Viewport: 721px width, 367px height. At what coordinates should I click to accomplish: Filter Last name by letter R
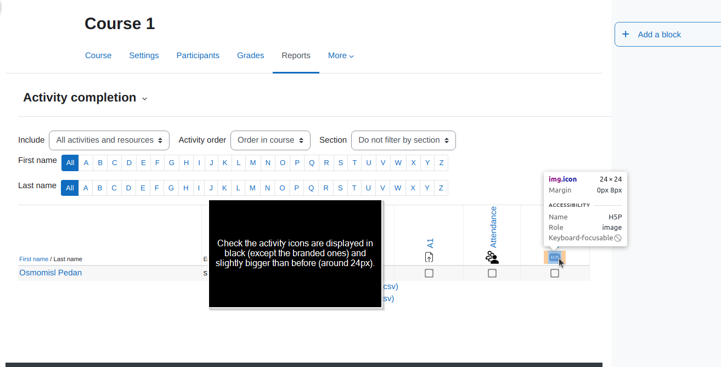tap(326, 188)
